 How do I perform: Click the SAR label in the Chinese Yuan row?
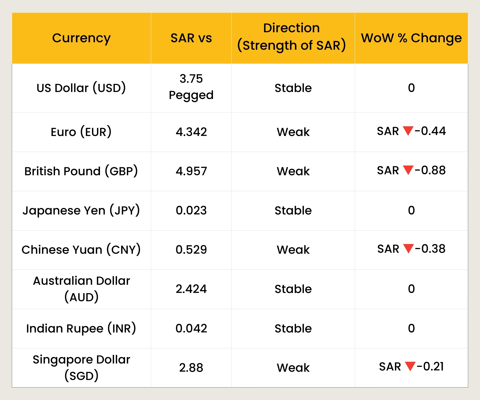pos(388,249)
